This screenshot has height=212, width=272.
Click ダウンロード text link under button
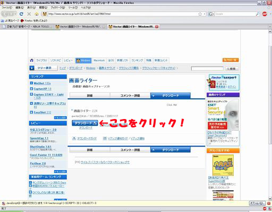[x=86, y=128]
